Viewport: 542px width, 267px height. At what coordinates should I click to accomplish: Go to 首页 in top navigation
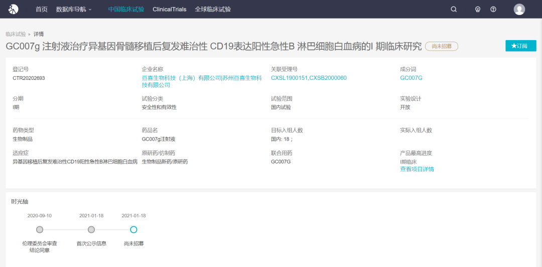pos(42,10)
